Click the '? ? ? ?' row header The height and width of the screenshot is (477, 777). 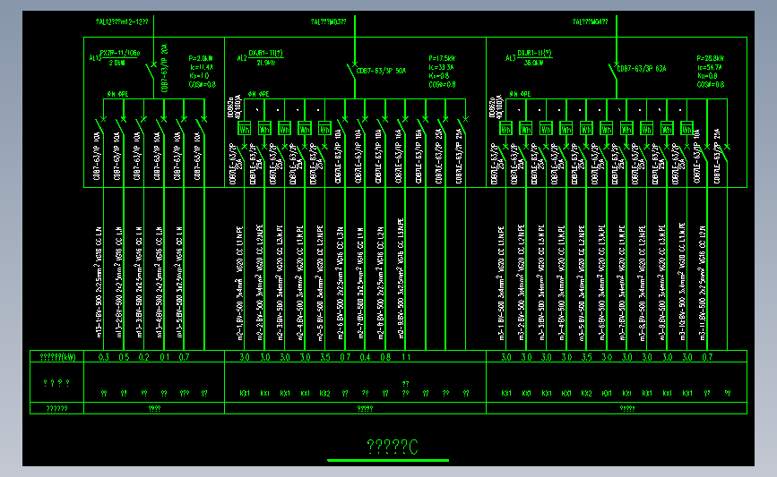57,382
